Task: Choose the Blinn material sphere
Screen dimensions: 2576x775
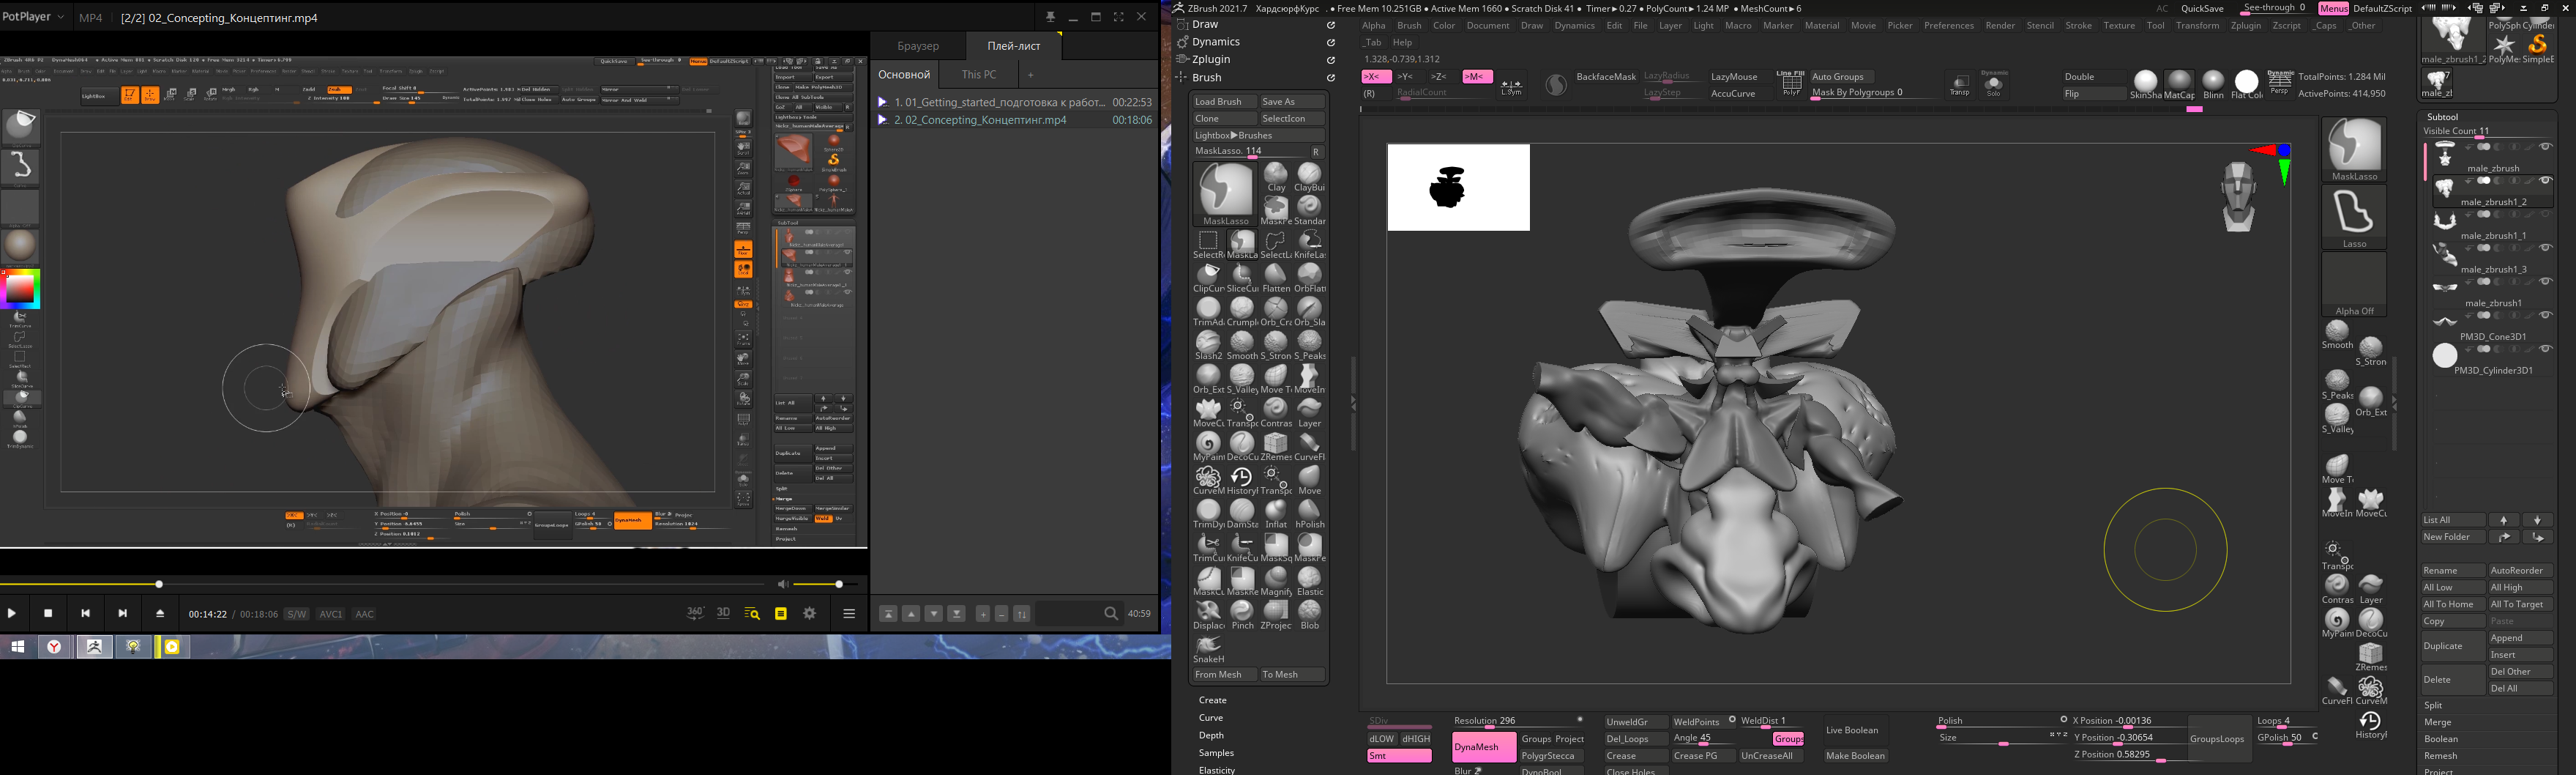Action: pos(2213,85)
